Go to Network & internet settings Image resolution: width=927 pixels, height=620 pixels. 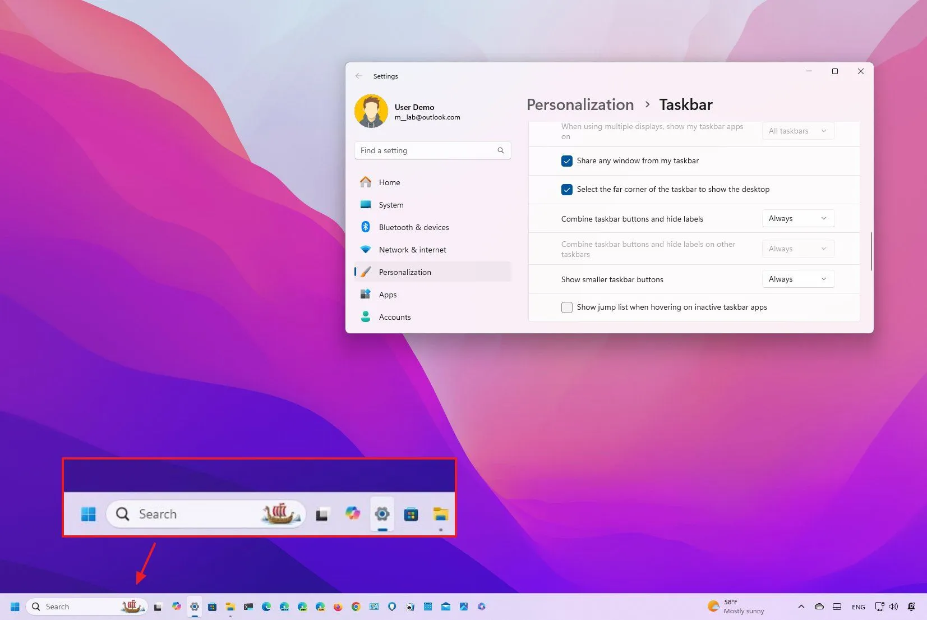433,250
